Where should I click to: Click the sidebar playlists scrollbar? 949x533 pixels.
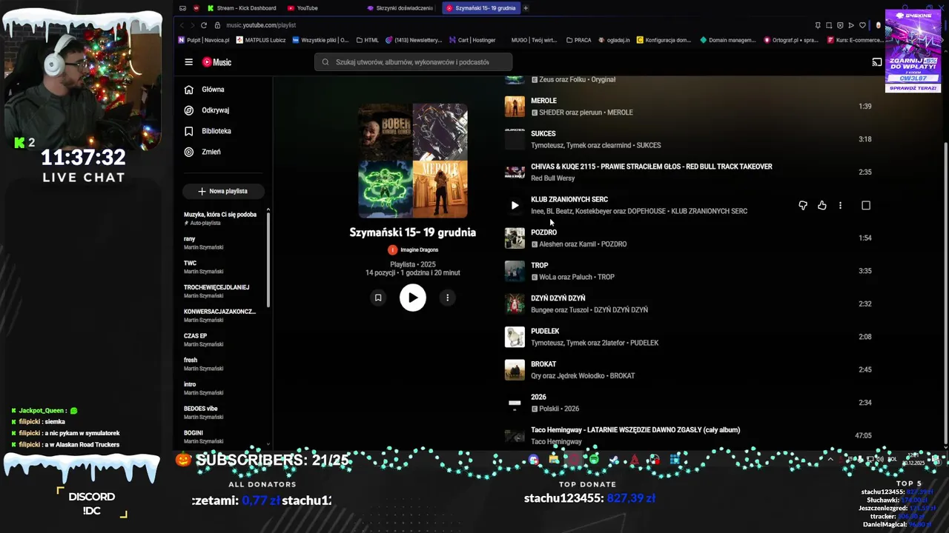[x=268, y=259]
